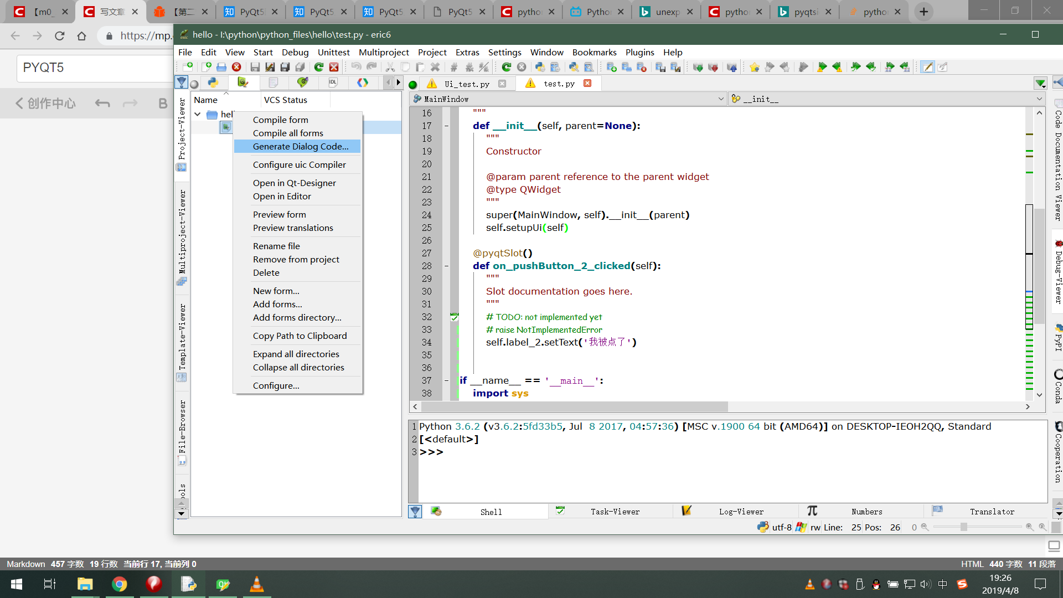The height and width of the screenshot is (598, 1063).
Task: Click the Undo toolbar icon
Action: coord(356,67)
